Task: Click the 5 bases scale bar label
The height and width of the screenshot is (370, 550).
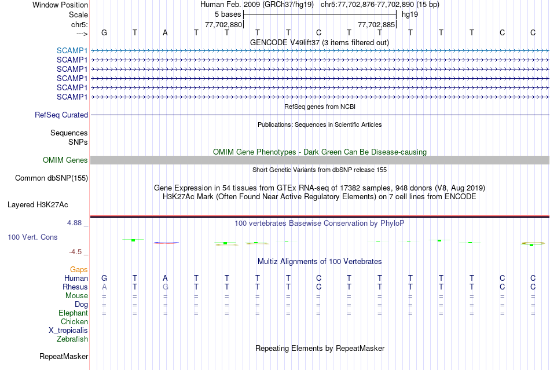Action: pyautogui.click(x=228, y=14)
